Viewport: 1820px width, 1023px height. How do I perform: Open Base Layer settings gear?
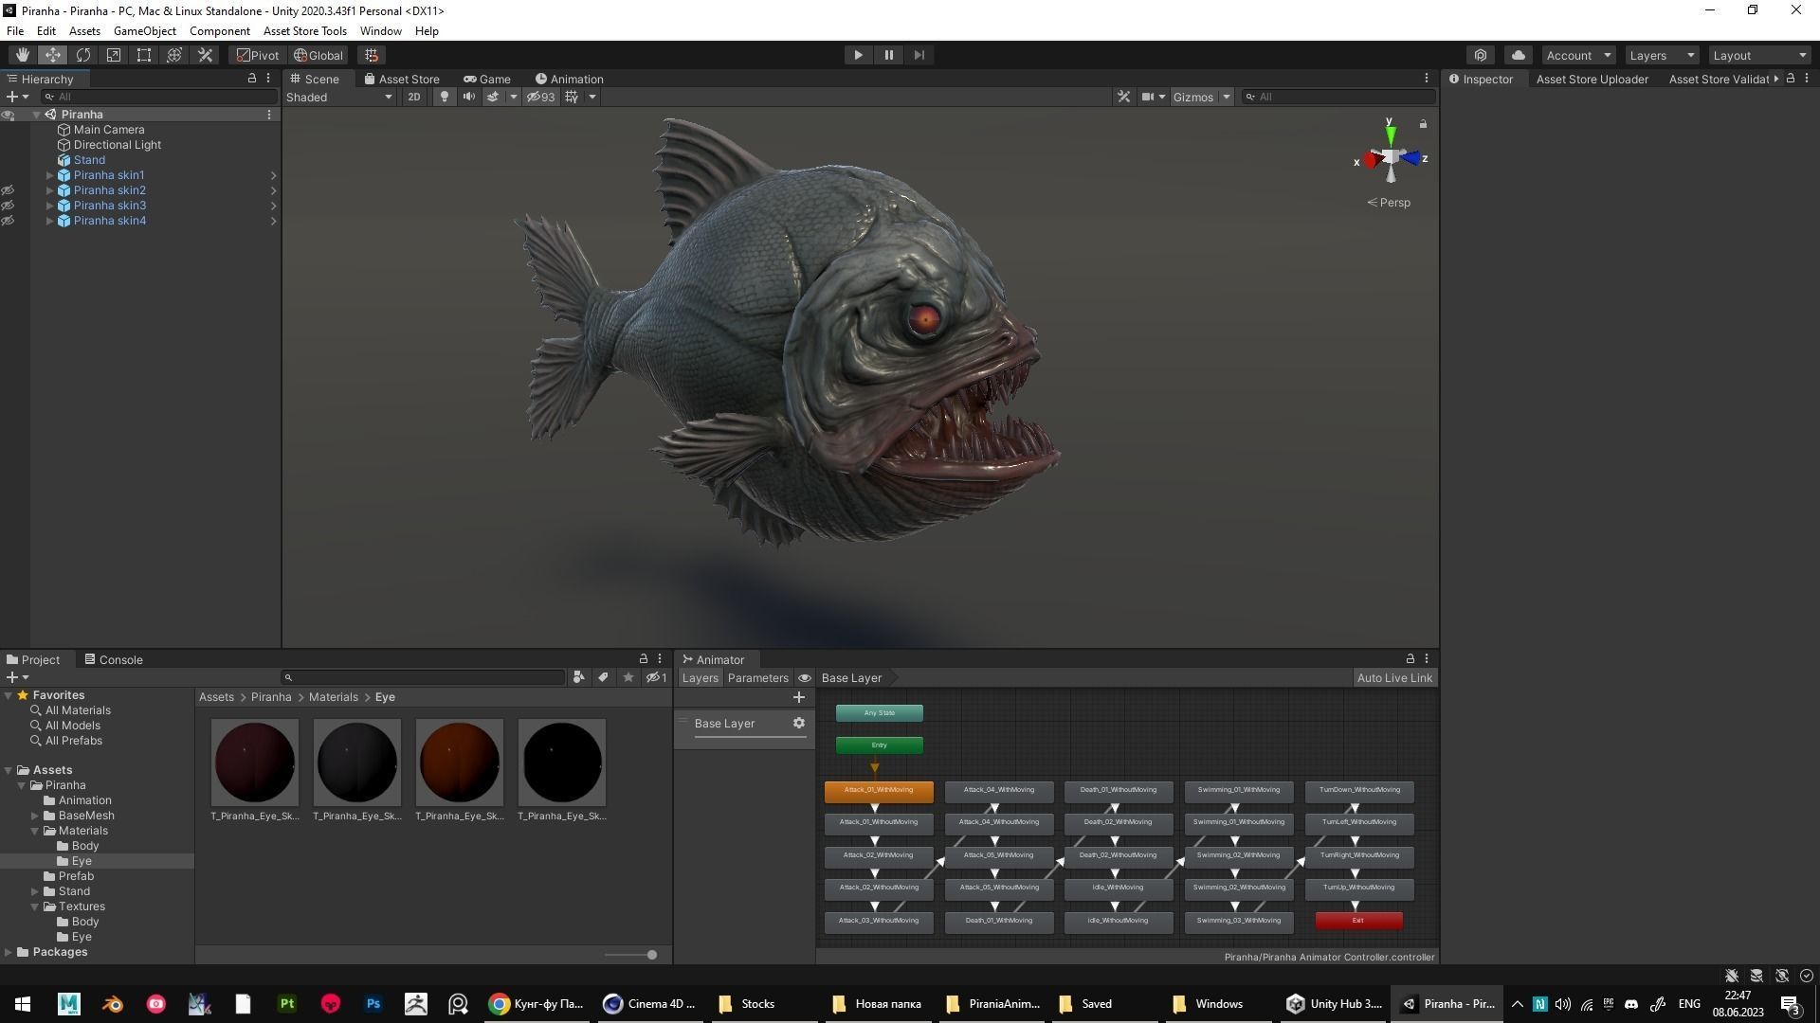798,723
